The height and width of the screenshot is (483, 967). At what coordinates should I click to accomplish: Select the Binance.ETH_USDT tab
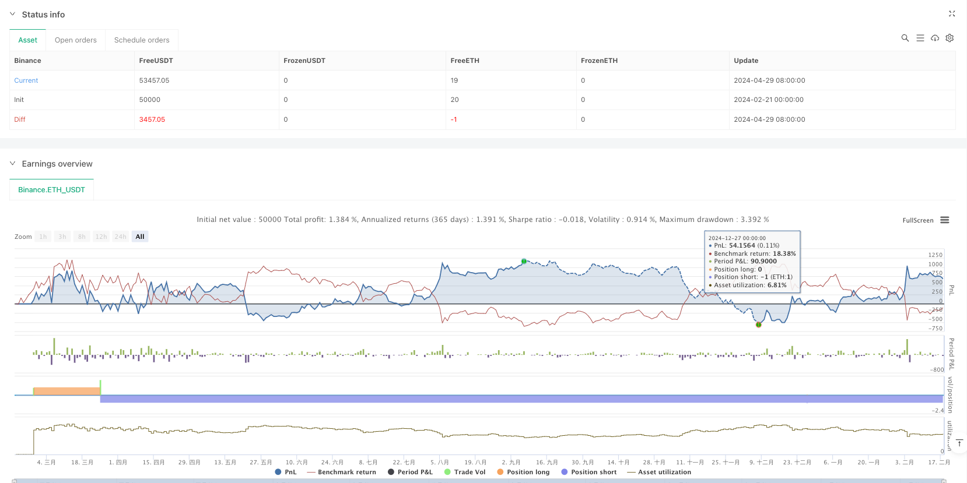(51, 190)
